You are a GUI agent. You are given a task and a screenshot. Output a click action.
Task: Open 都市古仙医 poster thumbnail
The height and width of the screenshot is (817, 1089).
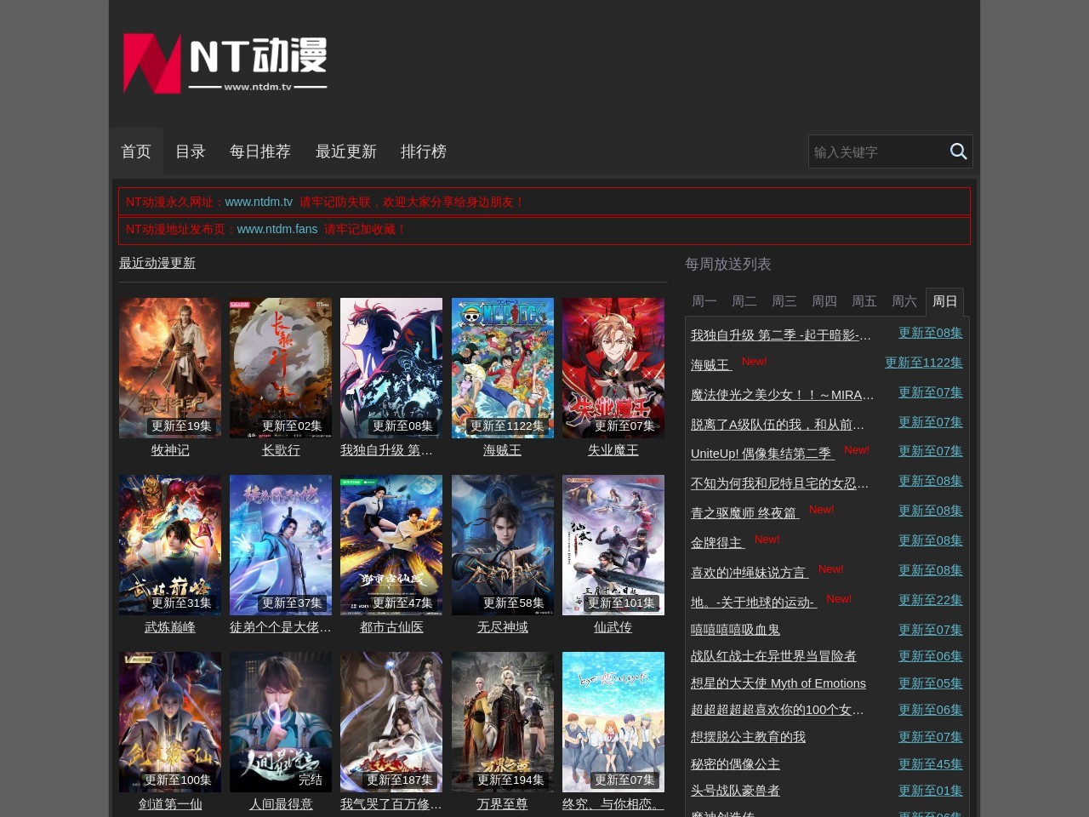pos(391,545)
